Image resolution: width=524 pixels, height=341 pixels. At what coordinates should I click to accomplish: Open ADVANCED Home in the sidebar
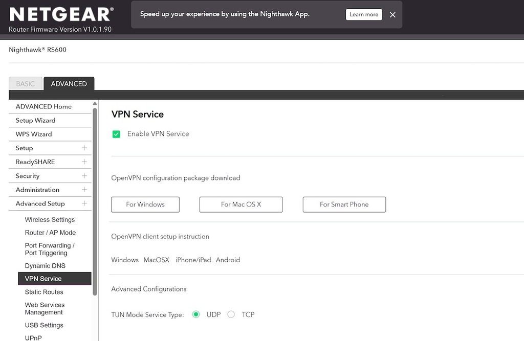43,106
